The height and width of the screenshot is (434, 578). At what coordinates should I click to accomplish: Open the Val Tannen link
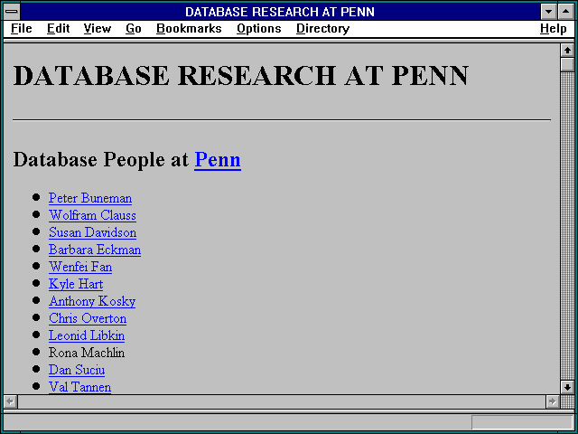[80, 387]
